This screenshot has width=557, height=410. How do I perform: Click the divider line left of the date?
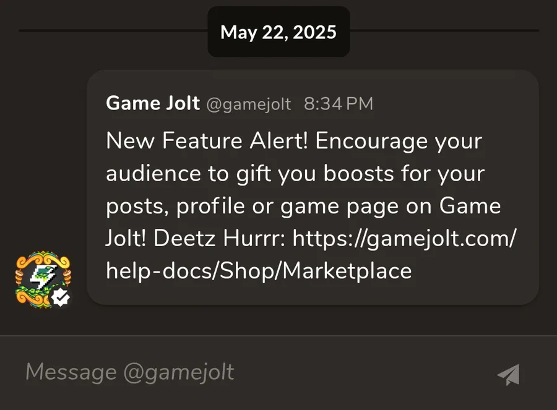point(113,31)
